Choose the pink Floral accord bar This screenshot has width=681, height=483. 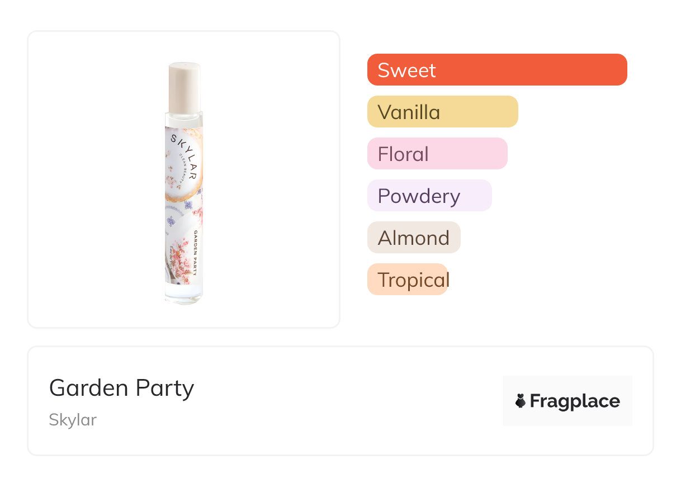click(437, 154)
